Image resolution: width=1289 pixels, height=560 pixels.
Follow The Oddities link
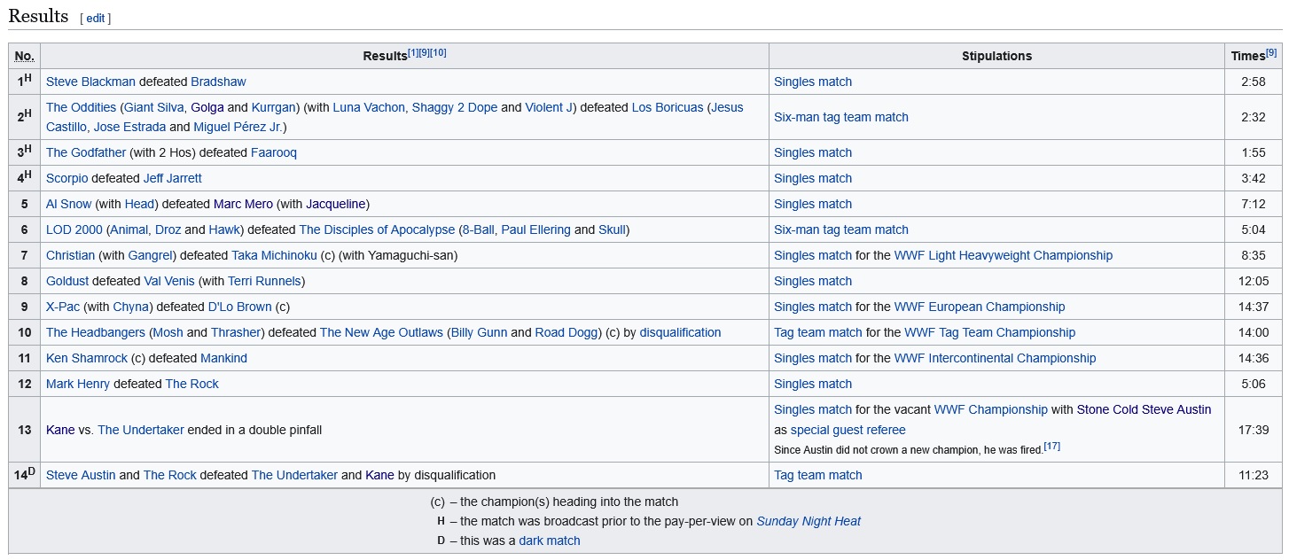[x=81, y=107]
